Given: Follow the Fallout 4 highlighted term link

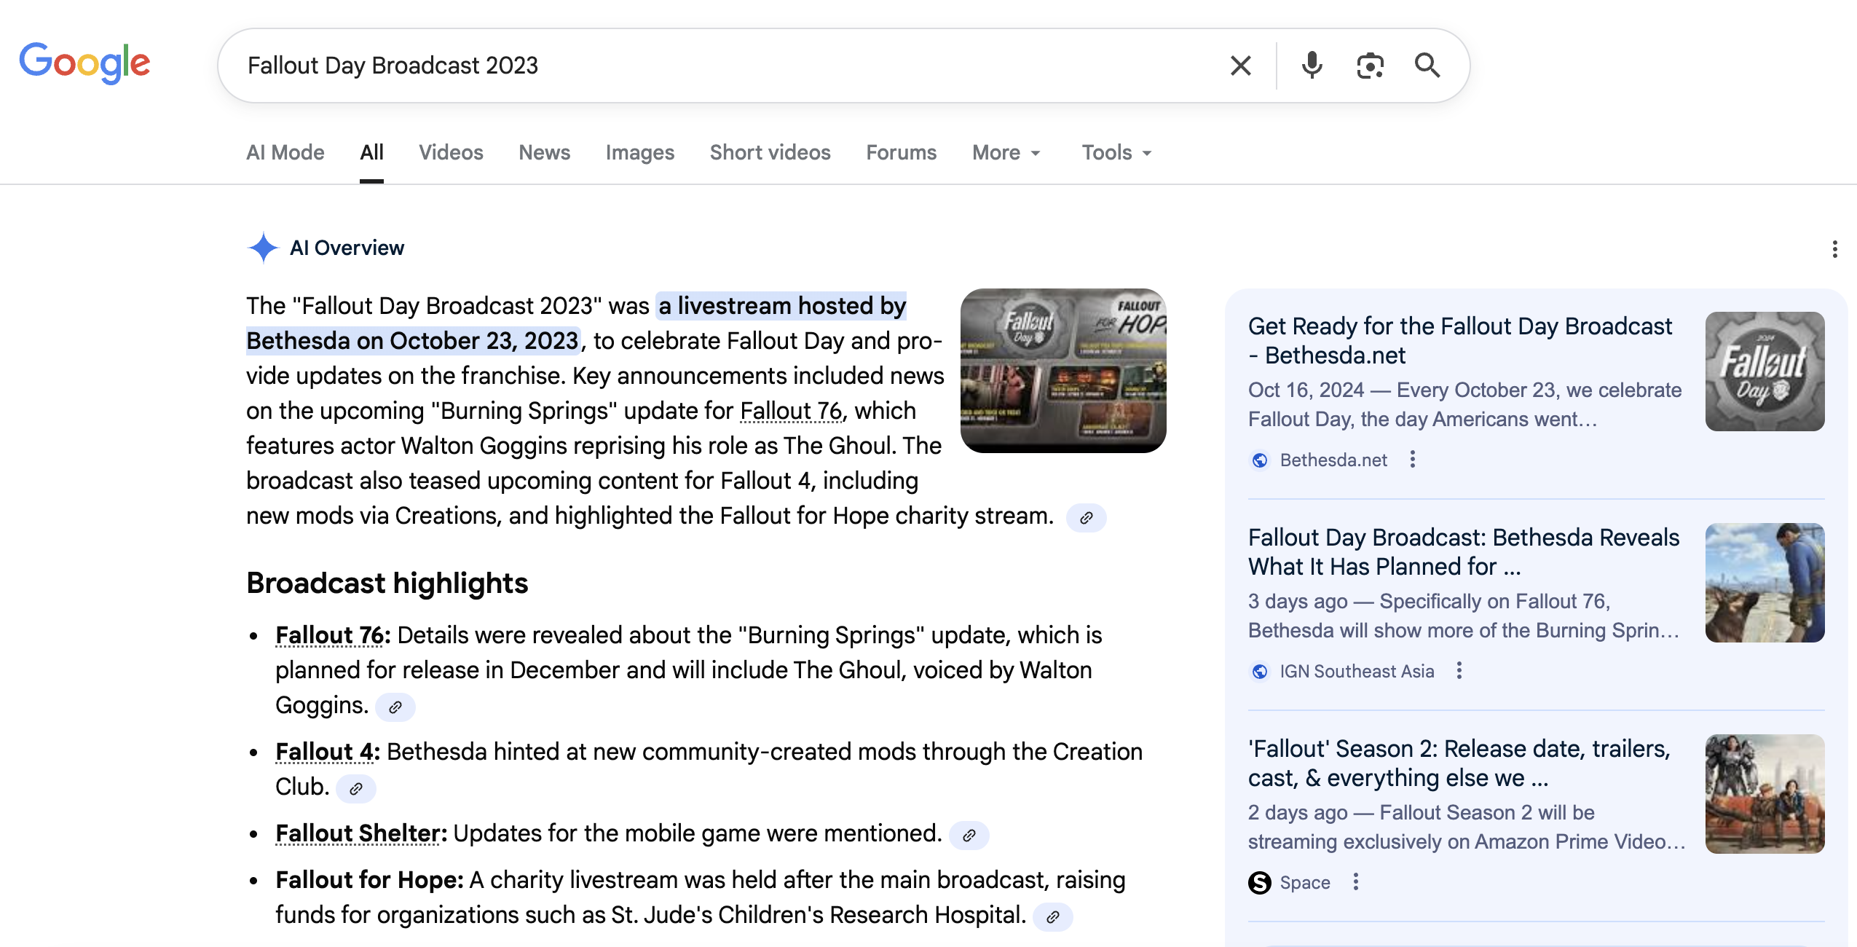Looking at the screenshot, I should tap(324, 752).
